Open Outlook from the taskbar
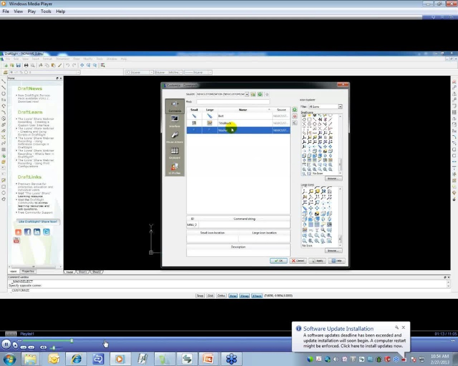 click(x=54, y=359)
